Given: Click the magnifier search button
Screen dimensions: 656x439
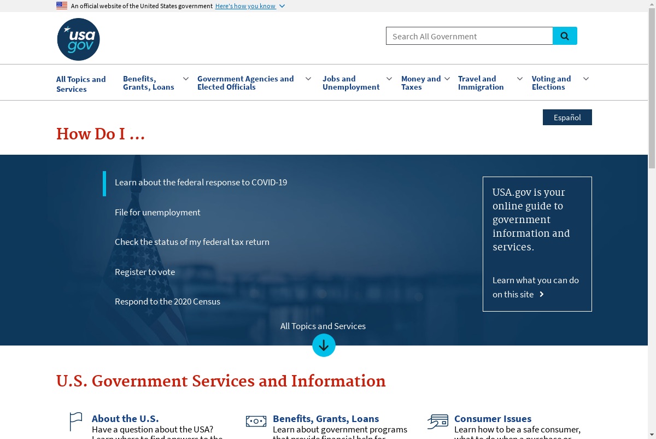Looking at the screenshot, I should 565,36.
